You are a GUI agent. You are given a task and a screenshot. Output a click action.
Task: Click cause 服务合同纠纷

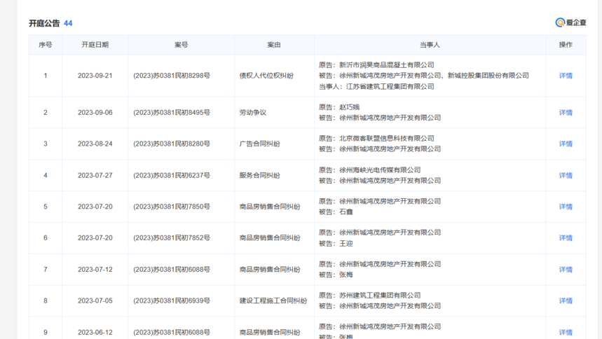tap(259, 175)
